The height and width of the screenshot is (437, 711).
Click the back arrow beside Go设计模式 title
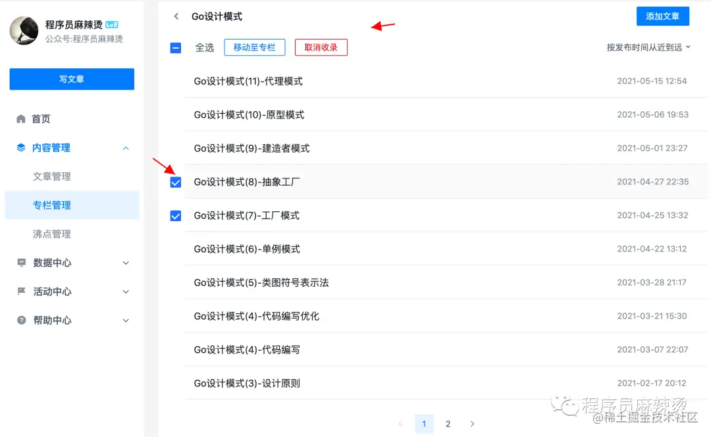tap(176, 16)
